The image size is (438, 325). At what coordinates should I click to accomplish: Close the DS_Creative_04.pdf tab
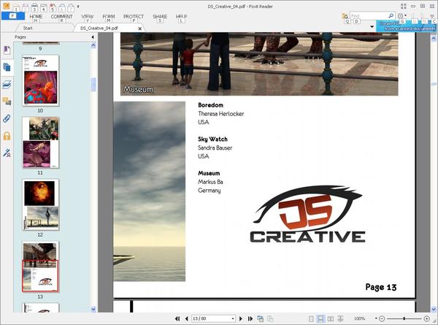140,28
